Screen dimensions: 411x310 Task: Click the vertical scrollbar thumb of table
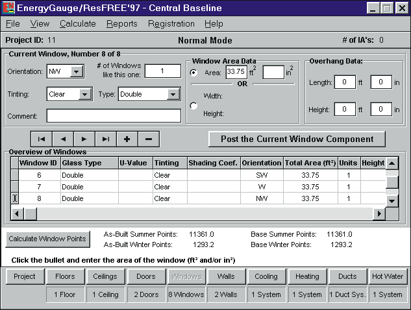tap(392, 182)
